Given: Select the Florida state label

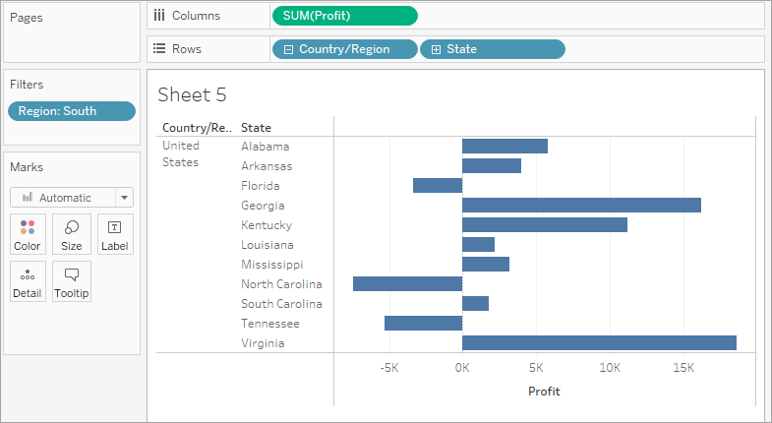Looking at the screenshot, I should click(x=261, y=186).
